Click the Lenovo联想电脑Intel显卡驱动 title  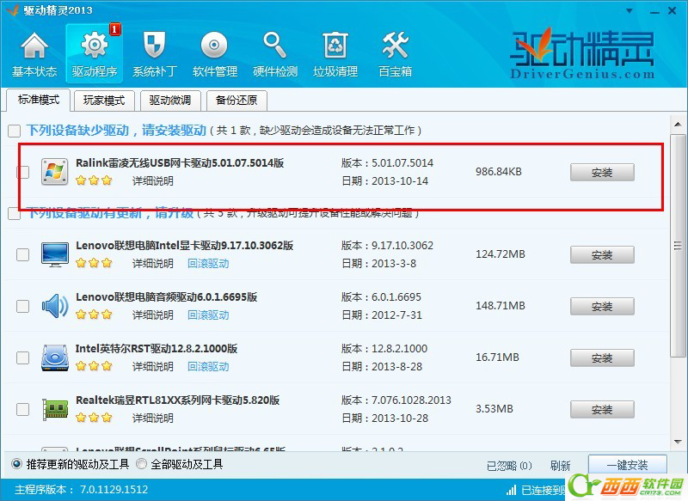click(x=184, y=246)
